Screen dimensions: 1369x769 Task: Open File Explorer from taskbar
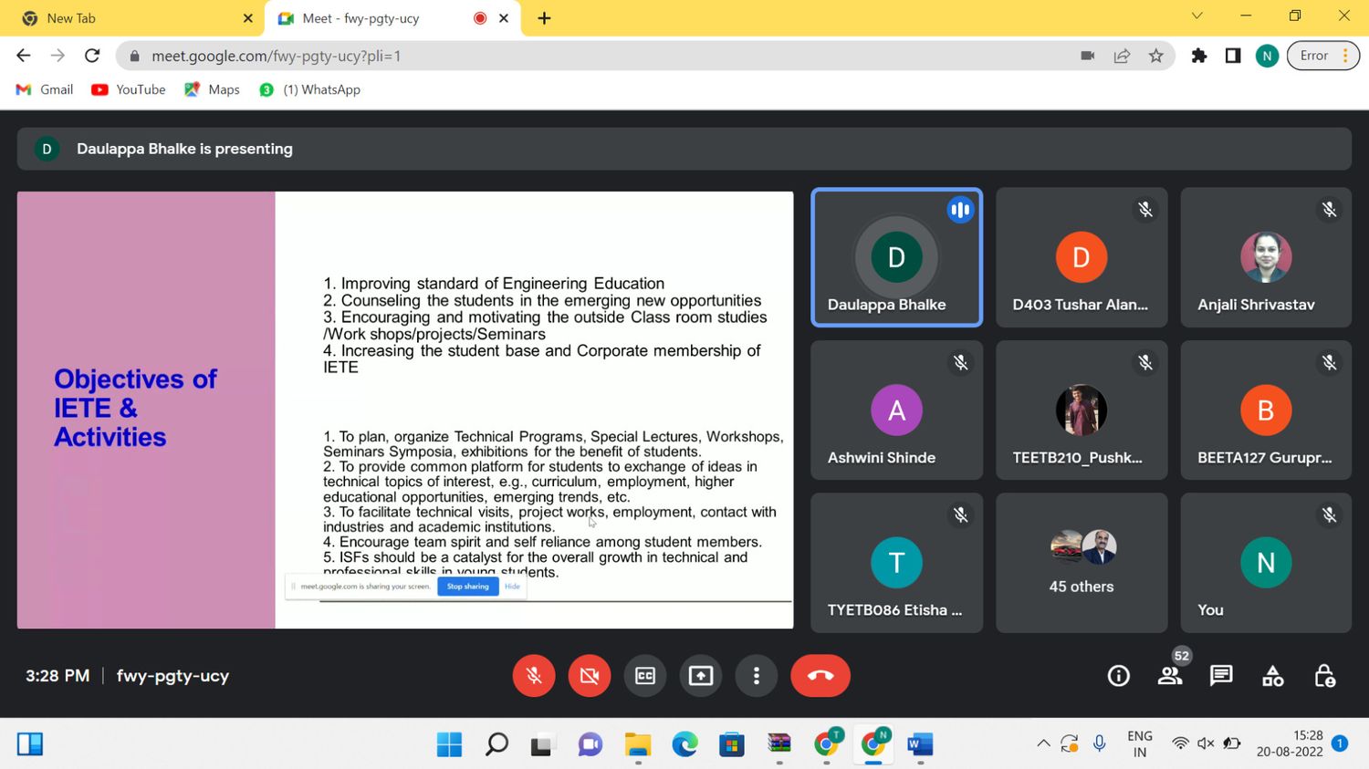pyautogui.click(x=637, y=744)
